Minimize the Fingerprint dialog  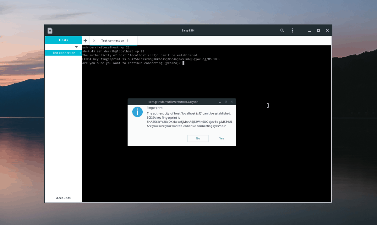click(x=220, y=102)
